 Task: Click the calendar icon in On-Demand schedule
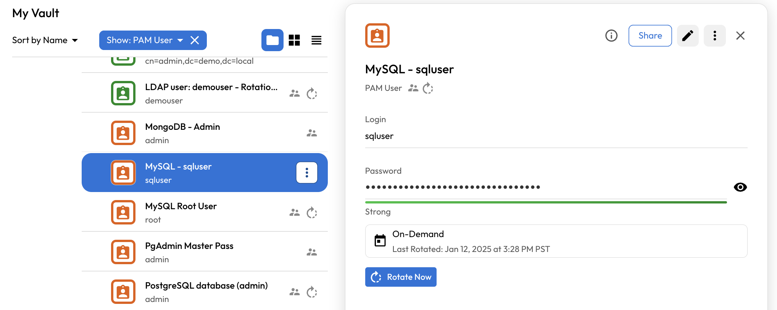point(380,241)
